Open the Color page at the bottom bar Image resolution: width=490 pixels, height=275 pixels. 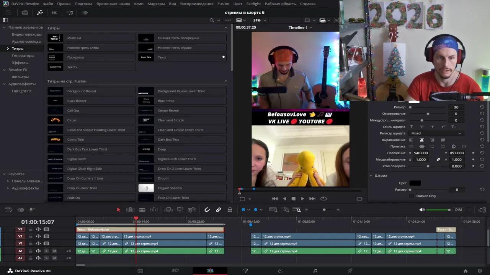coord(280,271)
